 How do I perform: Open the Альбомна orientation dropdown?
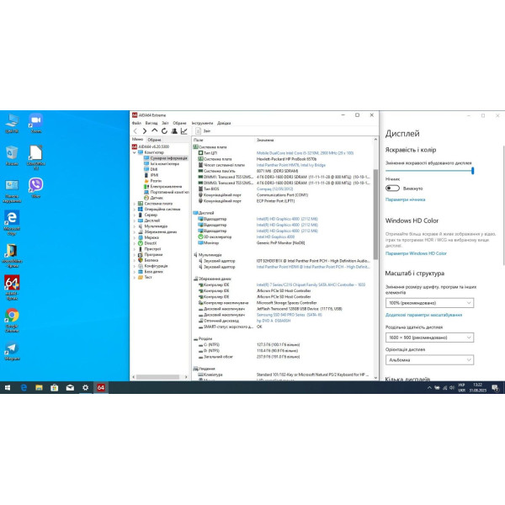[429, 359]
